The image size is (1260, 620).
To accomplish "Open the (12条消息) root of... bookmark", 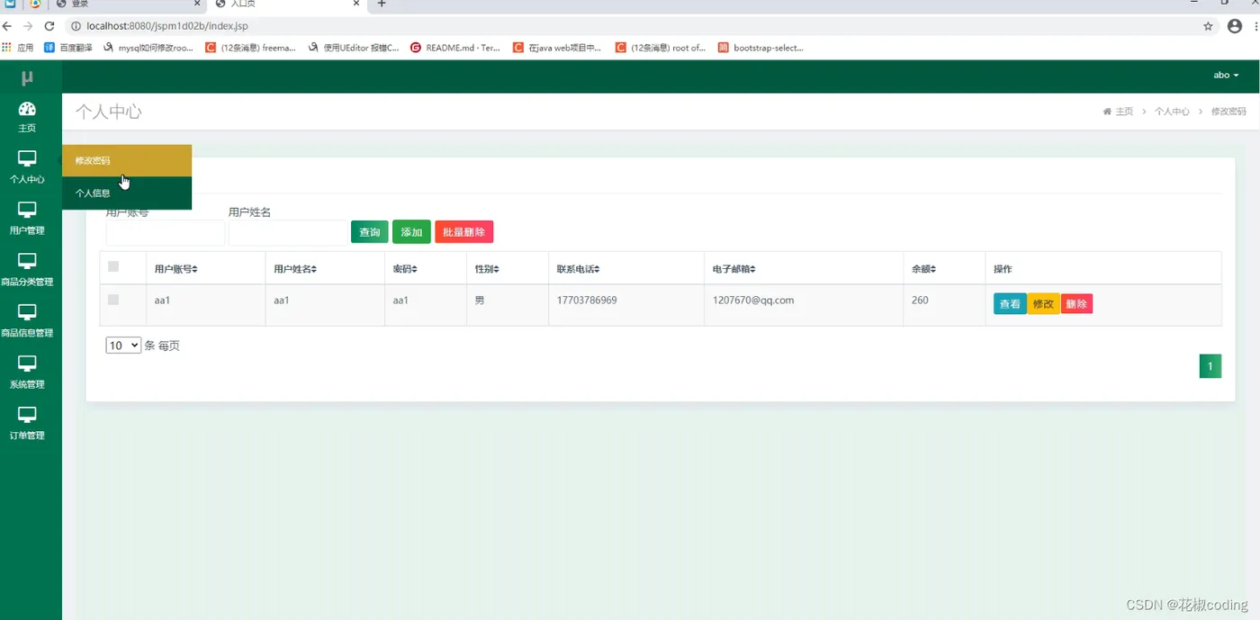I will click(661, 48).
